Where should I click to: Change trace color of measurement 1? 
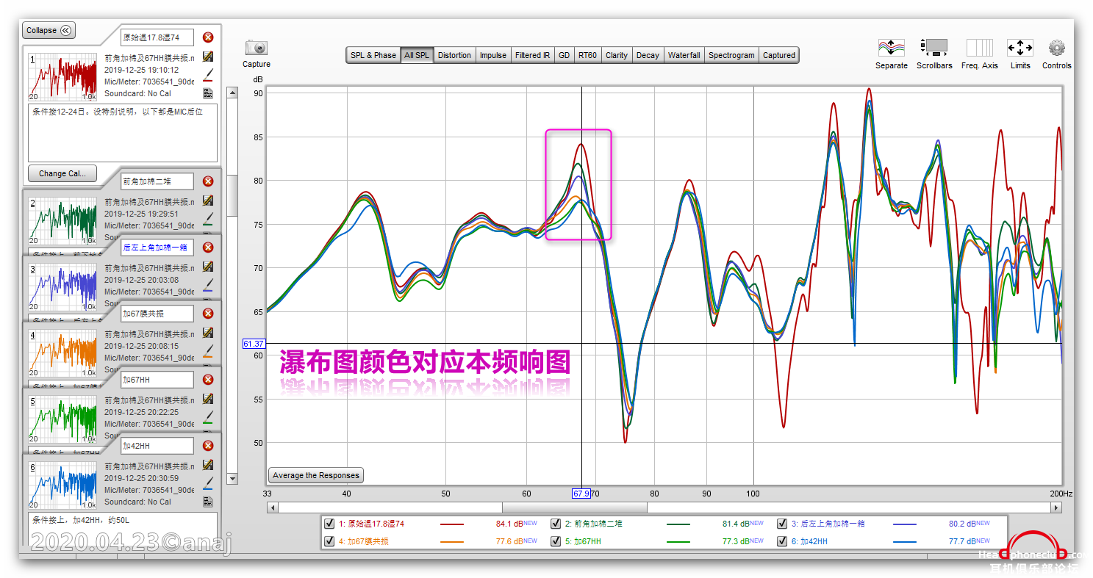coord(208,75)
